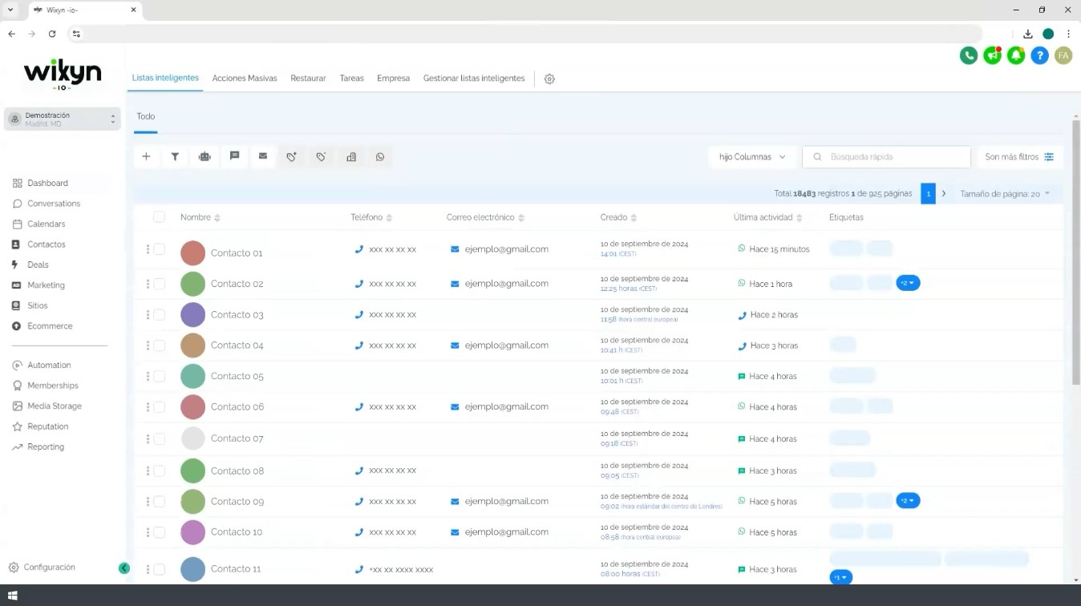Click the add tag icon in toolbar
Viewport: 1081px width, 606px height.
click(292, 156)
